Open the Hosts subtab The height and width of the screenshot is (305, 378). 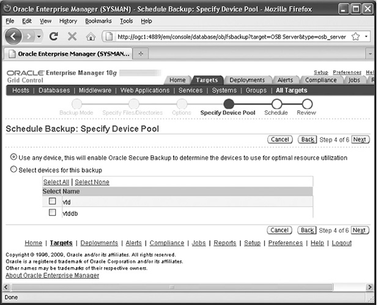(x=21, y=90)
